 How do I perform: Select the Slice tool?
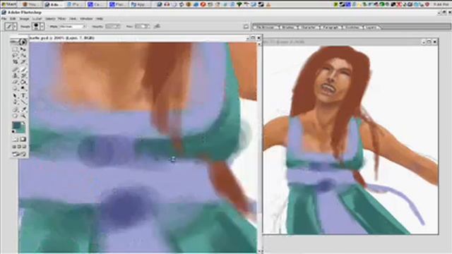point(23,61)
